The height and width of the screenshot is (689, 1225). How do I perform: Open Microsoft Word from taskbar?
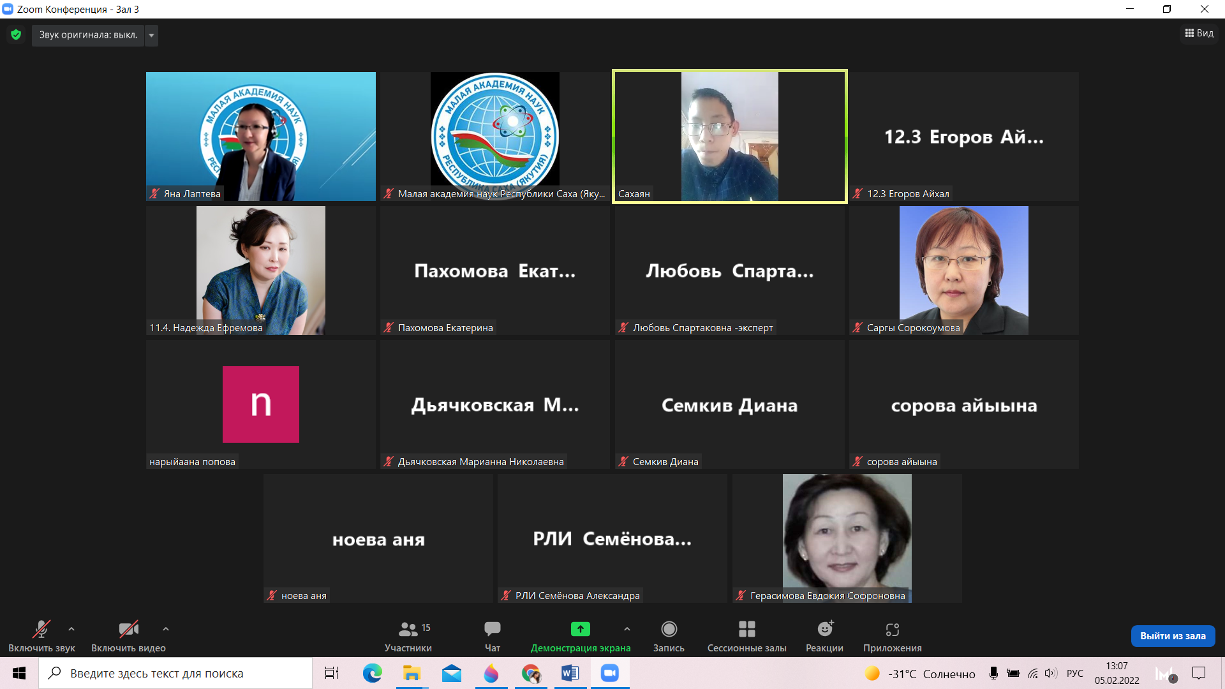coord(570,673)
